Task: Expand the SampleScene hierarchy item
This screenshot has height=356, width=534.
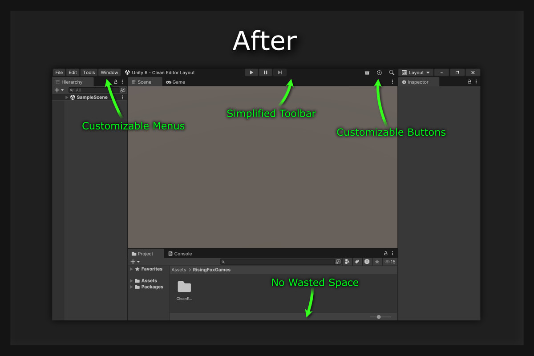Action: [x=66, y=97]
